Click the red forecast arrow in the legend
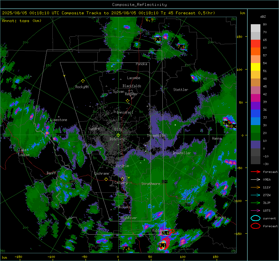Screen dimensions: 279x261 (x=255, y=172)
